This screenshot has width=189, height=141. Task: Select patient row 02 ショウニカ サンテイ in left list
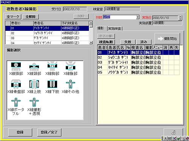point(47,33)
